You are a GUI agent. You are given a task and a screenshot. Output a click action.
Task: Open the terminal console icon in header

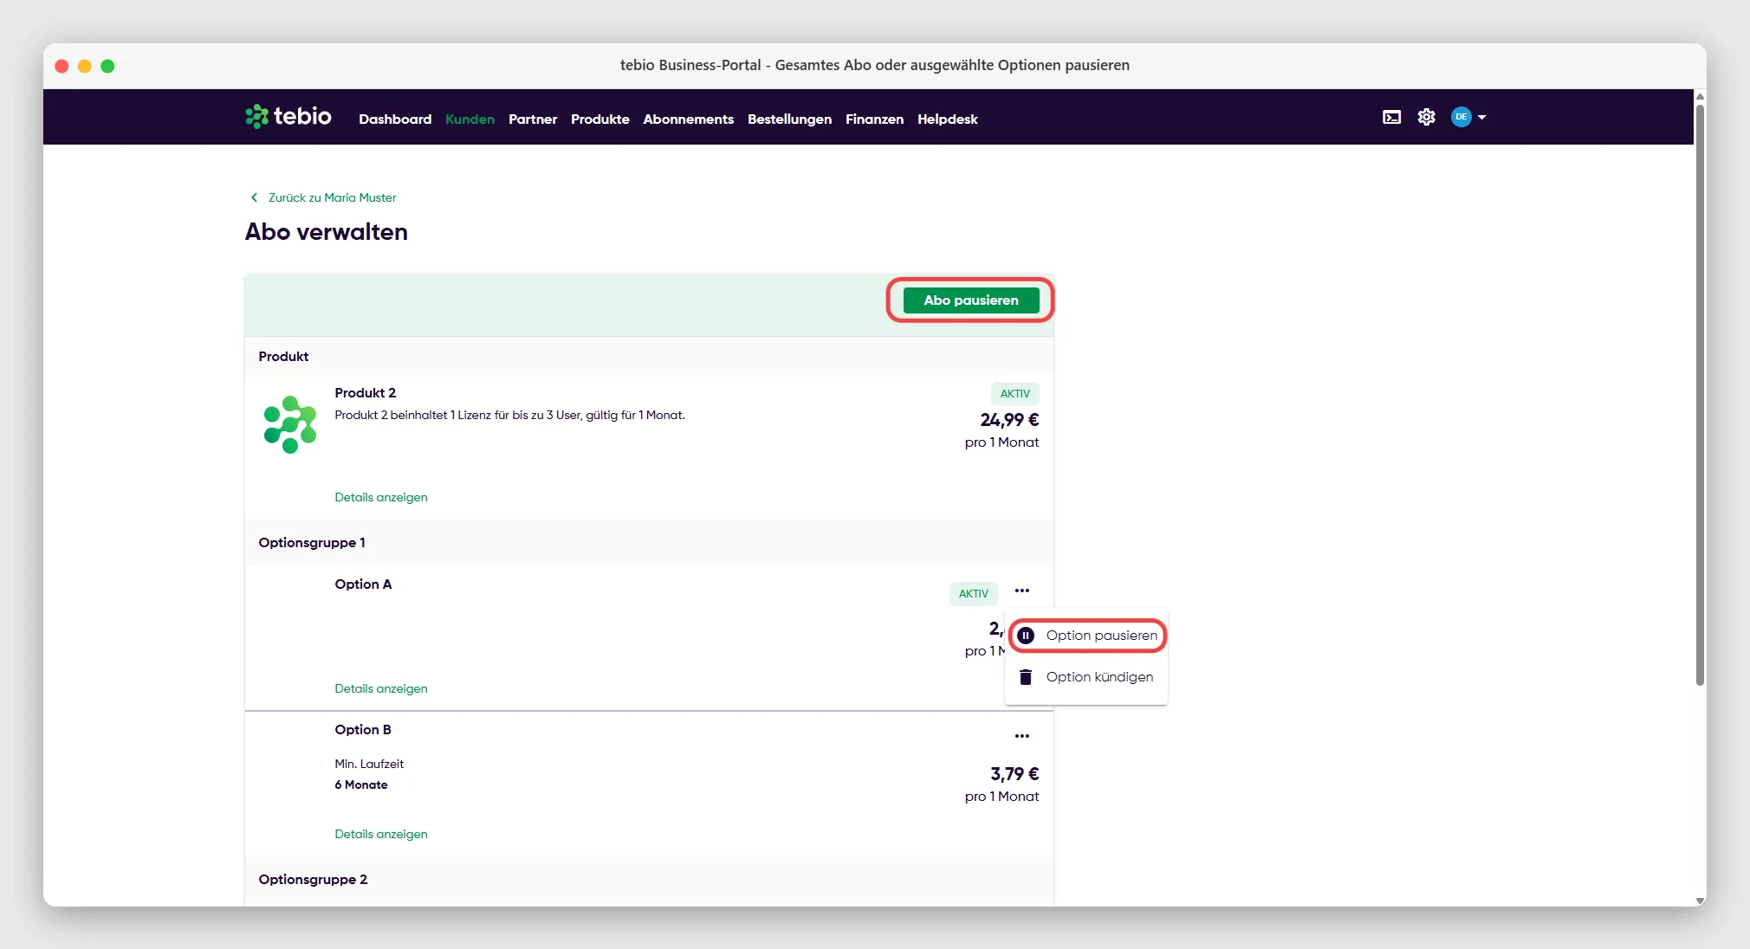(x=1391, y=117)
